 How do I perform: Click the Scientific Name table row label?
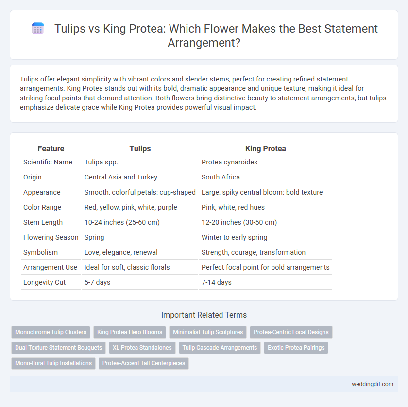coord(48,162)
